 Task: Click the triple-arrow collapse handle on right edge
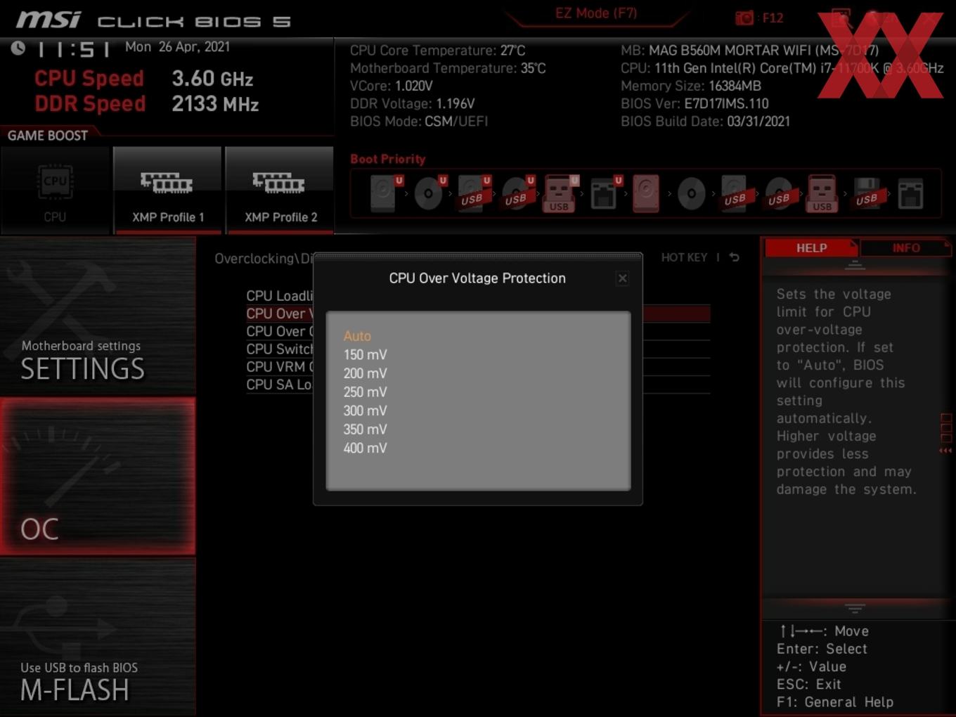(945, 451)
